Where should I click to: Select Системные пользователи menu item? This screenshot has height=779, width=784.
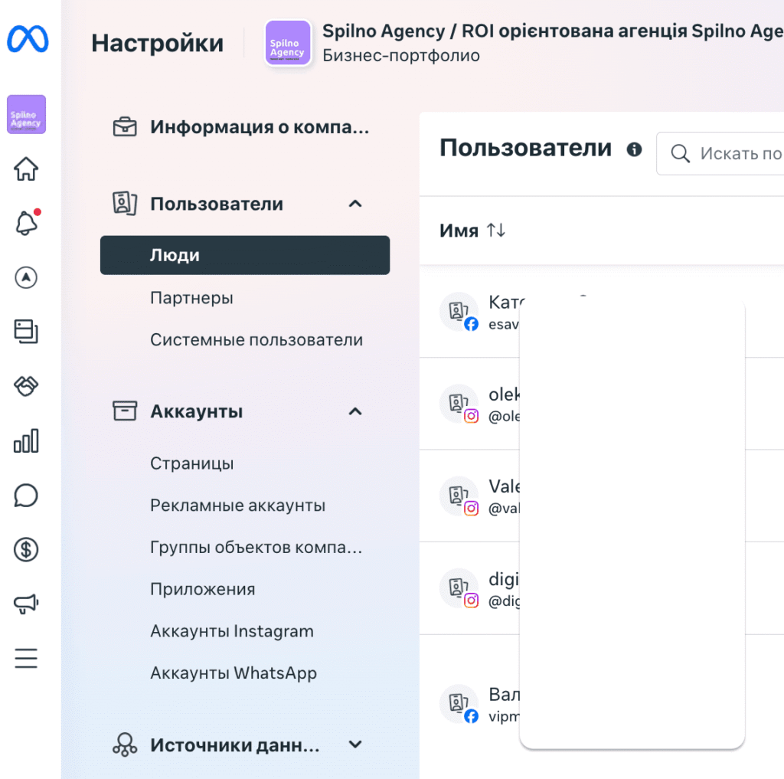coord(256,340)
